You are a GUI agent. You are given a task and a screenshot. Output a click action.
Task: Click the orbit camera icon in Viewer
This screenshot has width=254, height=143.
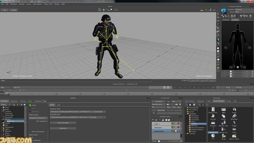(100, 10)
